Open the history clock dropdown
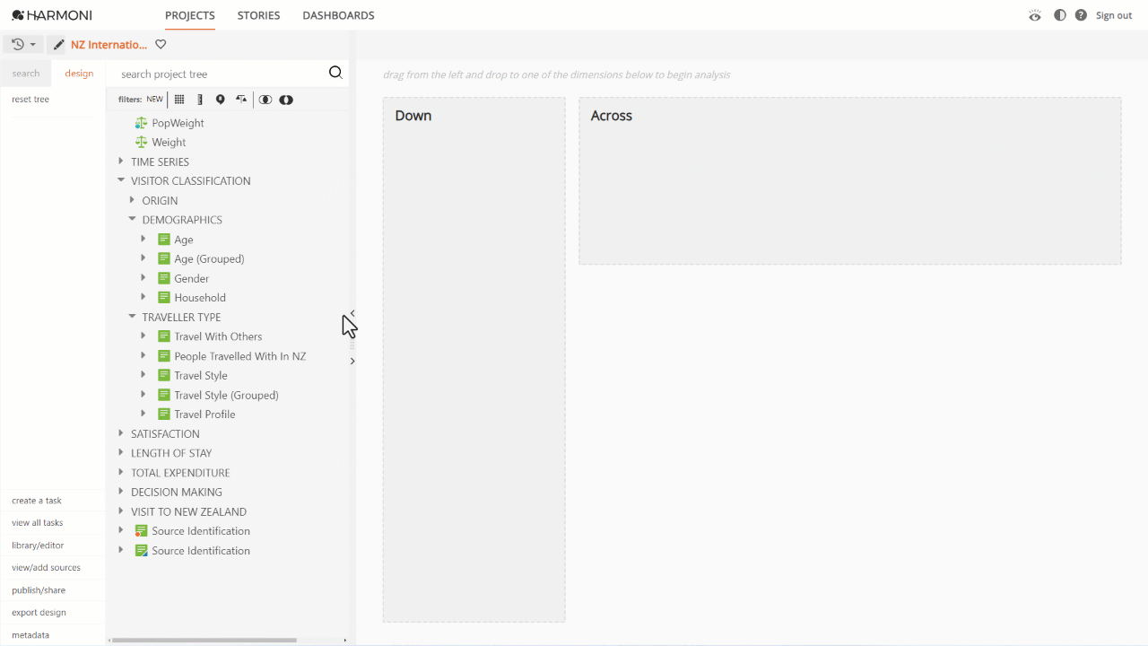1148x646 pixels. pos(23,44)
